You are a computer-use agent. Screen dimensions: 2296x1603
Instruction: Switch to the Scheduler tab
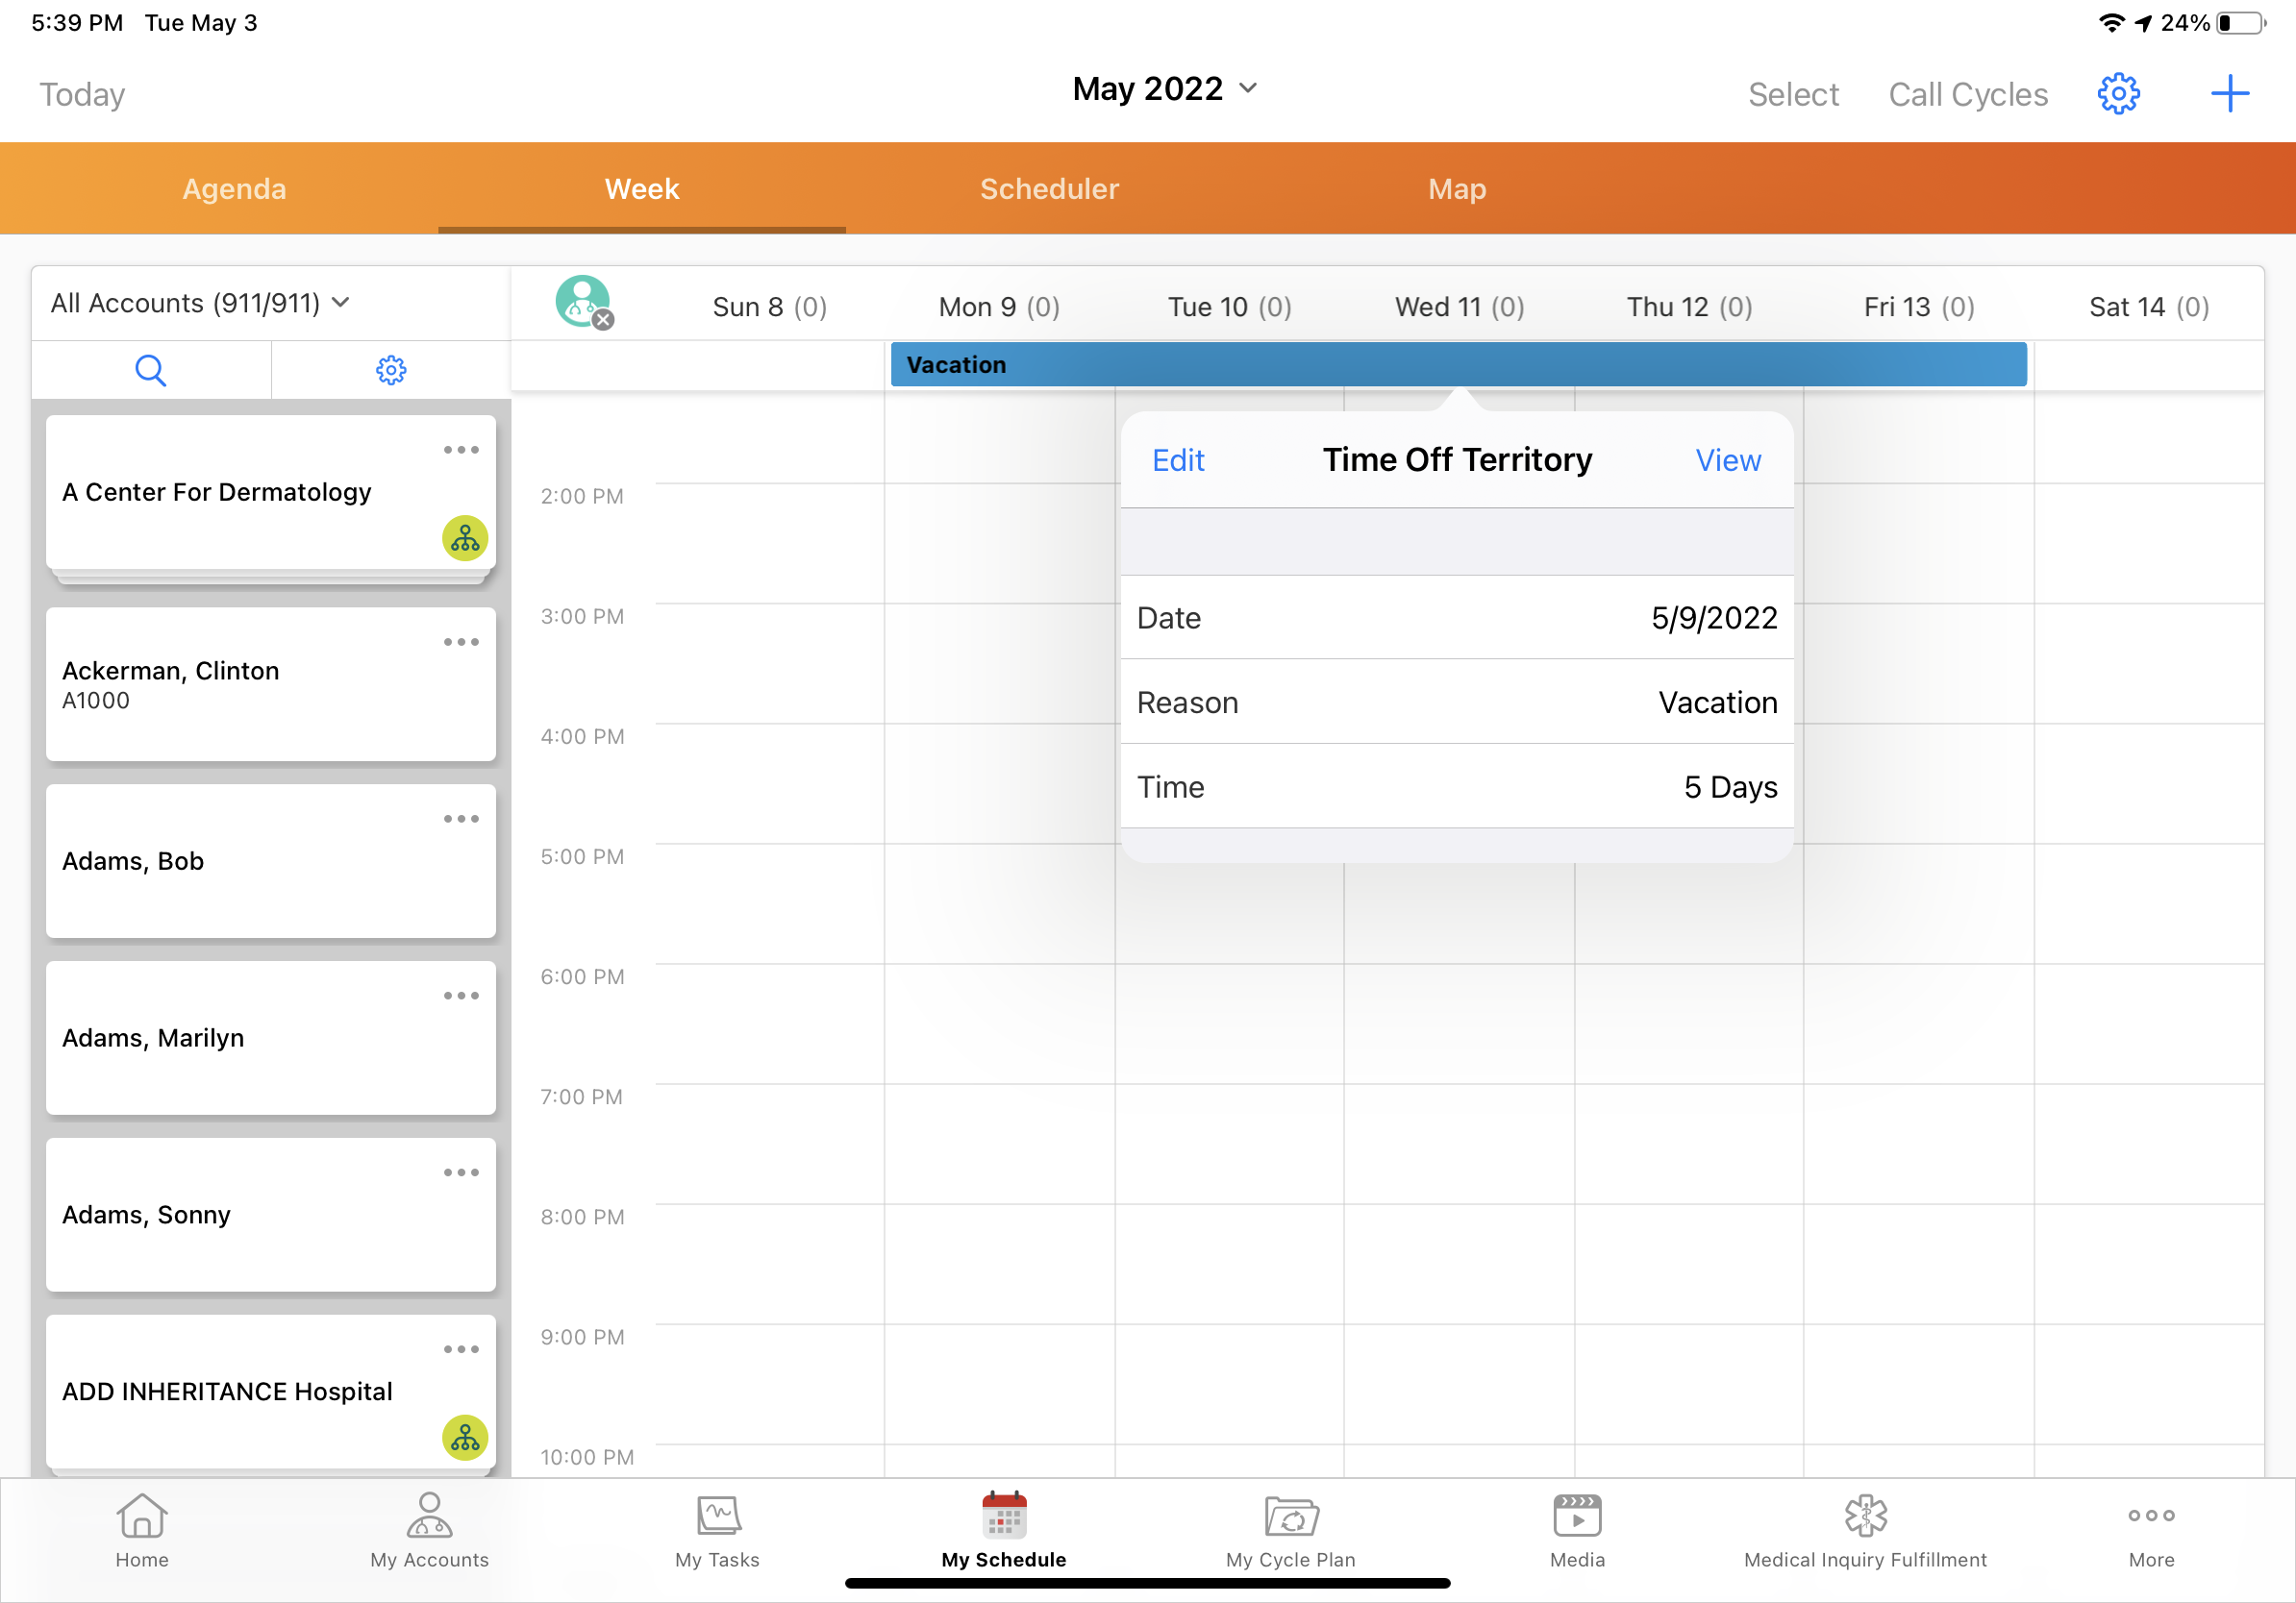tap(1047, 188)
